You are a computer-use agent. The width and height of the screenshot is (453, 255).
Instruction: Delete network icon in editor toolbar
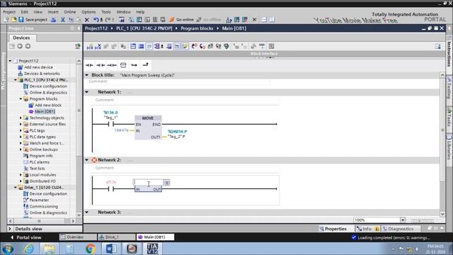point(98,46)
